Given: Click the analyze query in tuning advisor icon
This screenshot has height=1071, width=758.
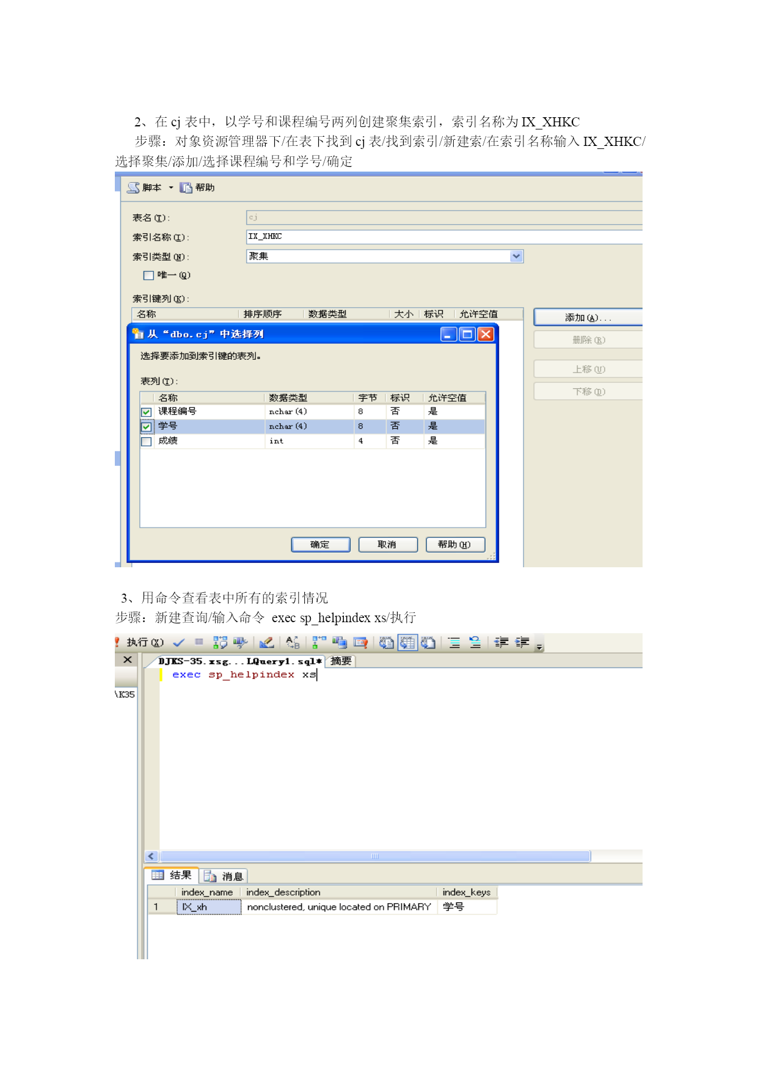Looking at the screenshot, I should click(x=240, y=642).
